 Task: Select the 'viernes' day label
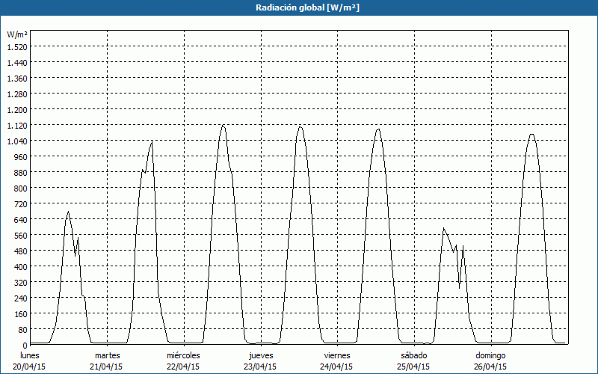(x=337, y=355)
